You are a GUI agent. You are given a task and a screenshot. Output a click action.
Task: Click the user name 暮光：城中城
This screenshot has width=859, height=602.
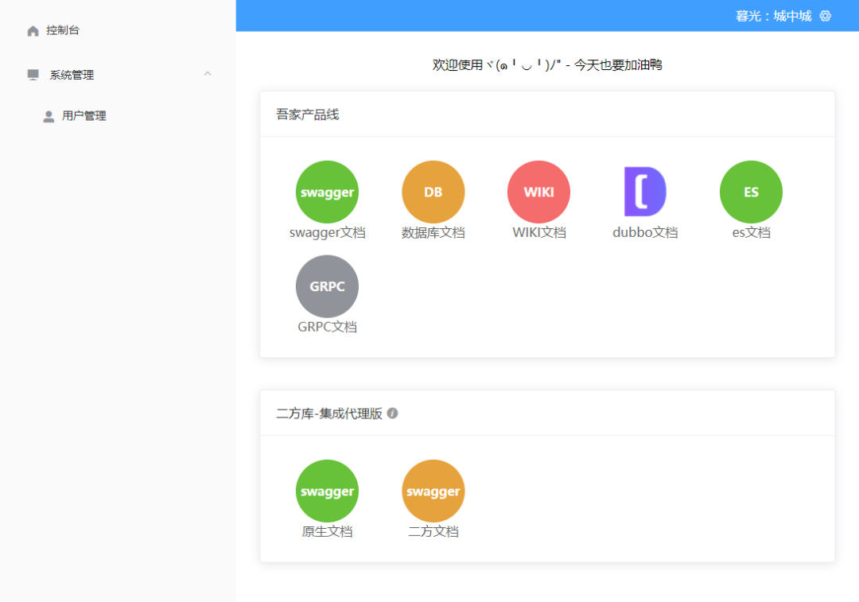(773, 16)
